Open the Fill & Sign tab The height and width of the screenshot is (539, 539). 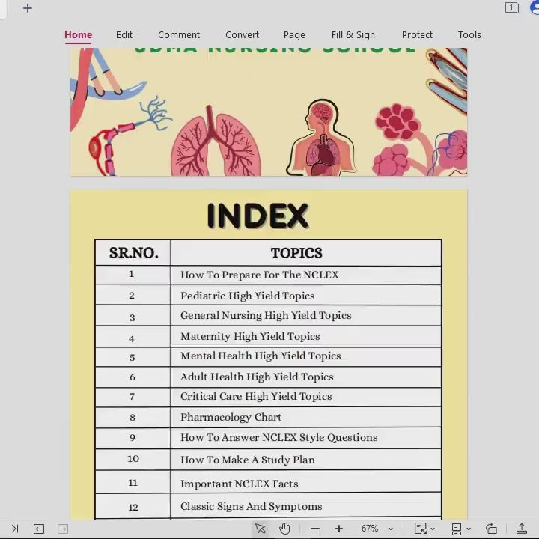[x=353, y=34]
